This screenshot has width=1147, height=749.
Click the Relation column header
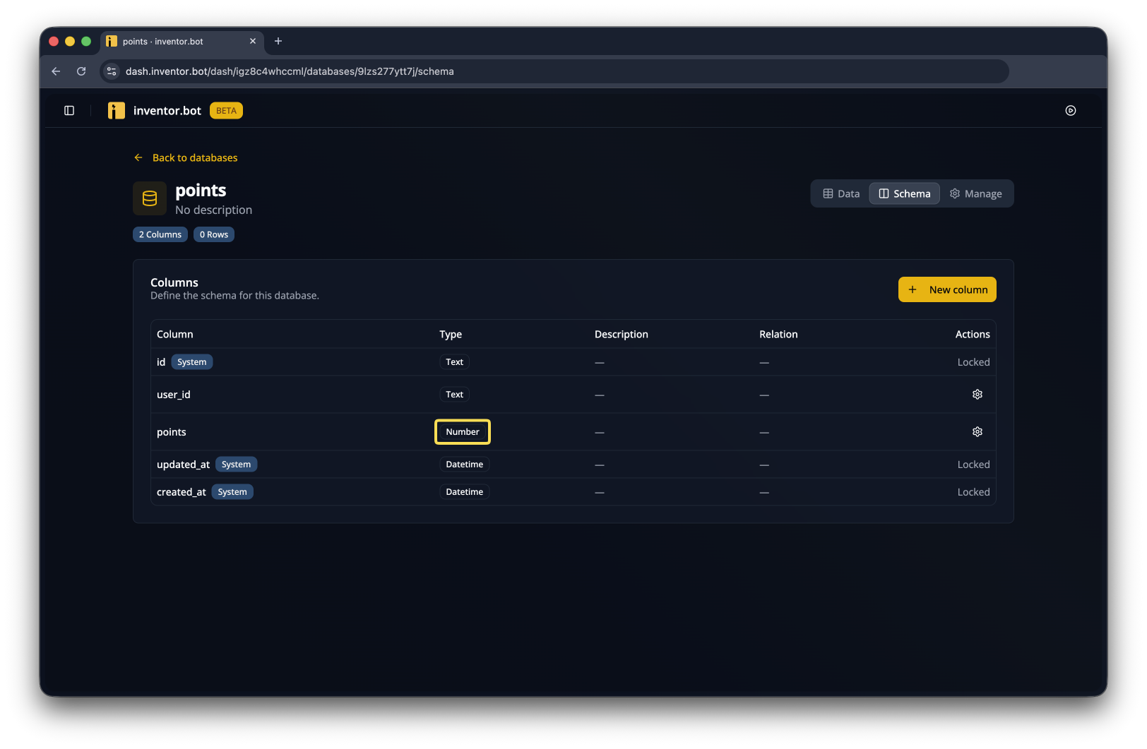778,335
